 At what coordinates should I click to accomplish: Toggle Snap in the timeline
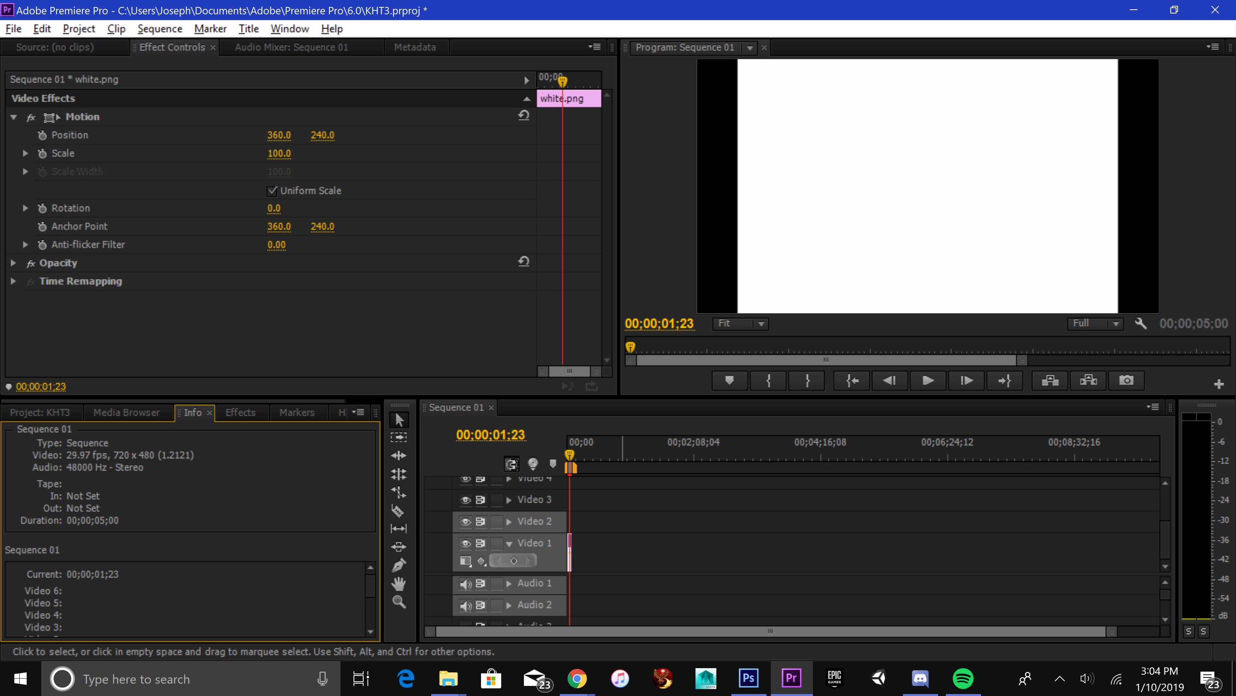(512, 464)
